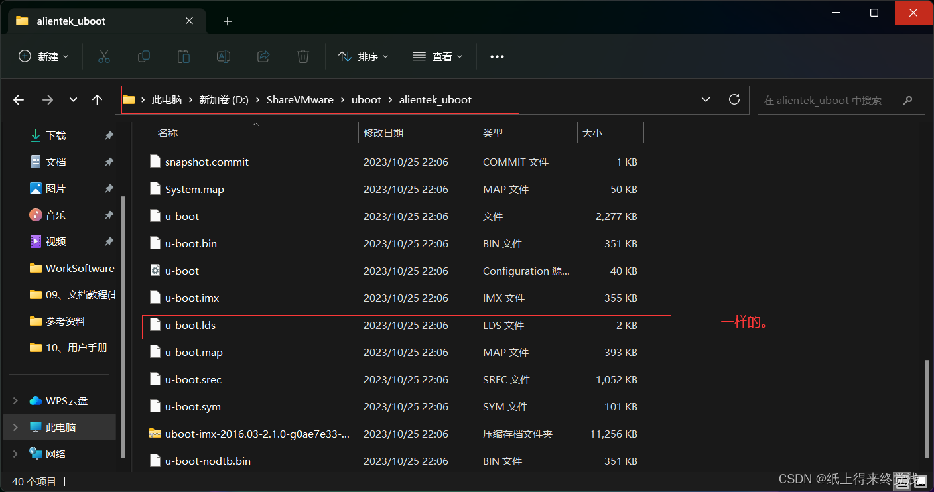Click the Paste clipboard icon
934x492 pixels.
pos(184,56)
